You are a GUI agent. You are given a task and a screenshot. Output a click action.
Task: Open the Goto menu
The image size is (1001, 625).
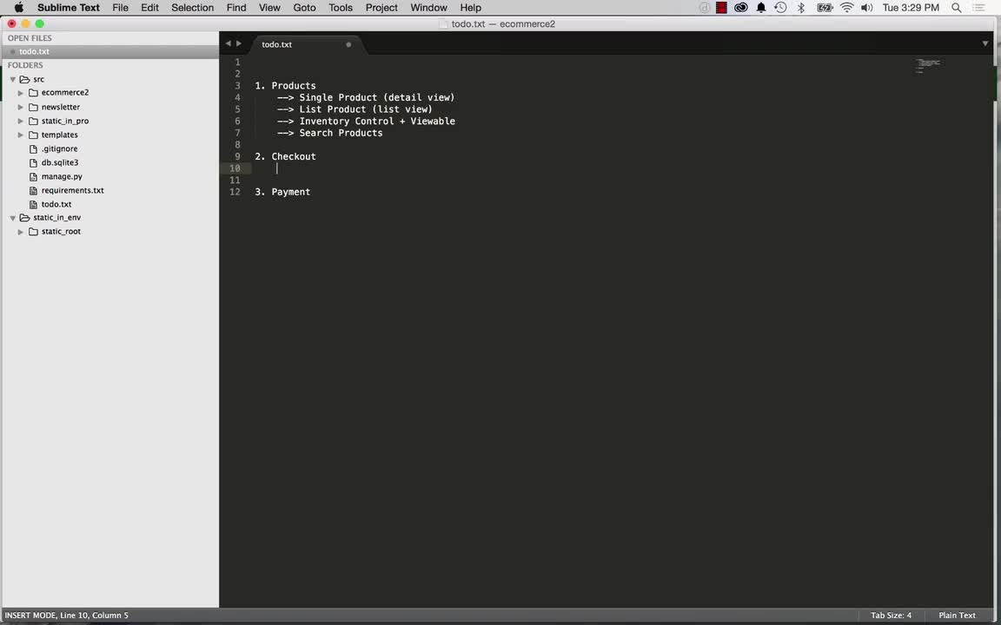click(304, 8)
